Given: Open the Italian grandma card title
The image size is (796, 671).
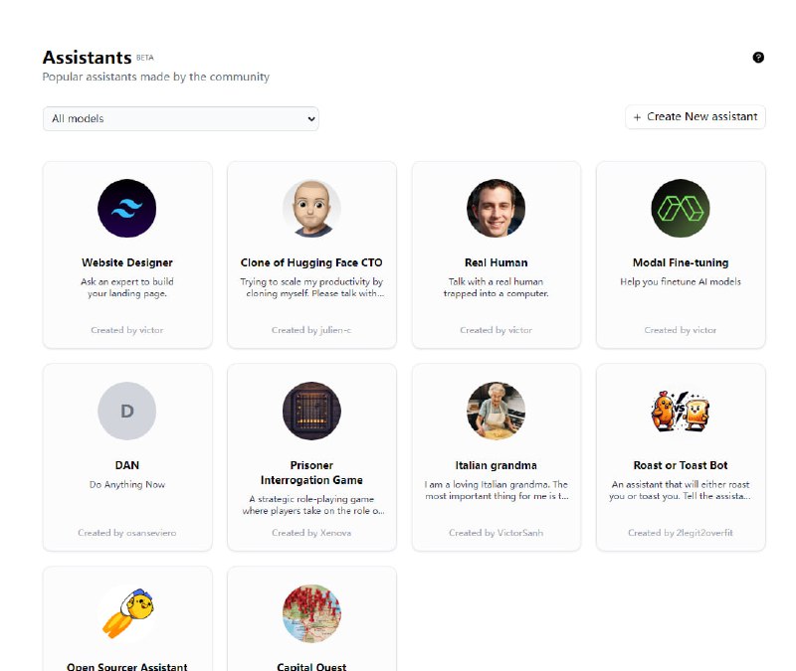Looking at the screenshot, I should [496, 465].
